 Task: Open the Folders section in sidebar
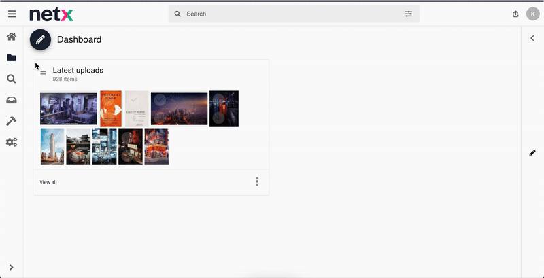(x=12, y=58)
